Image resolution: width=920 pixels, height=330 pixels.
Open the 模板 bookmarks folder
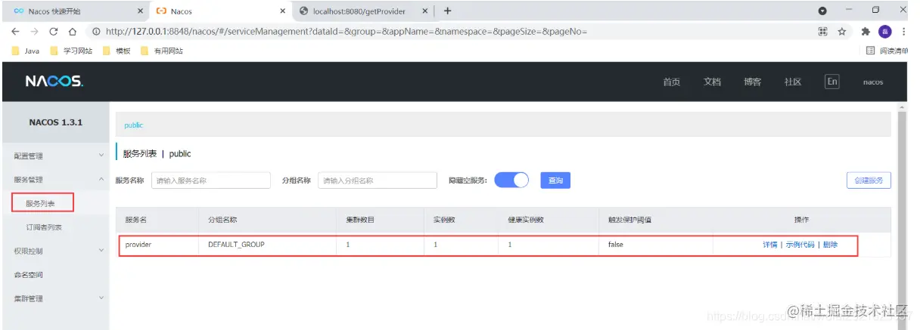point(117,51)
